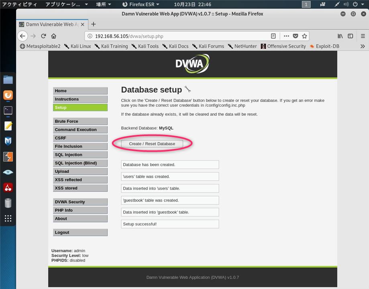Click the volume icon in top bar
Screen dimensions: 369x289
pos(346,4)
